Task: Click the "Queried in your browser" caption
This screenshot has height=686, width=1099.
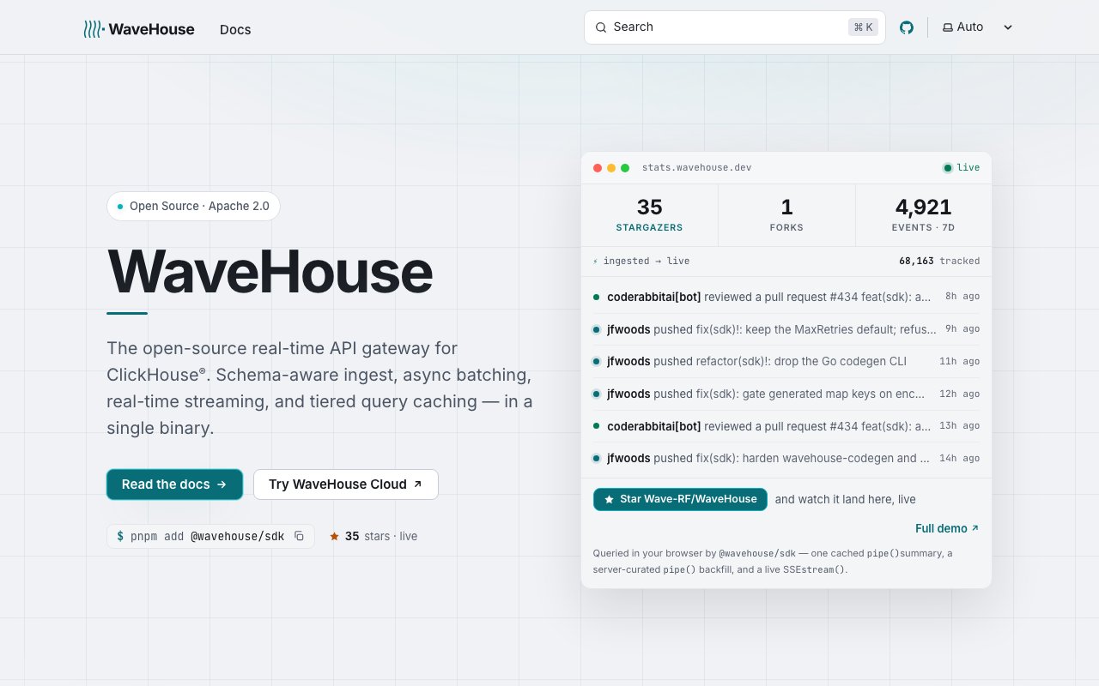Action: click(773, 561)
